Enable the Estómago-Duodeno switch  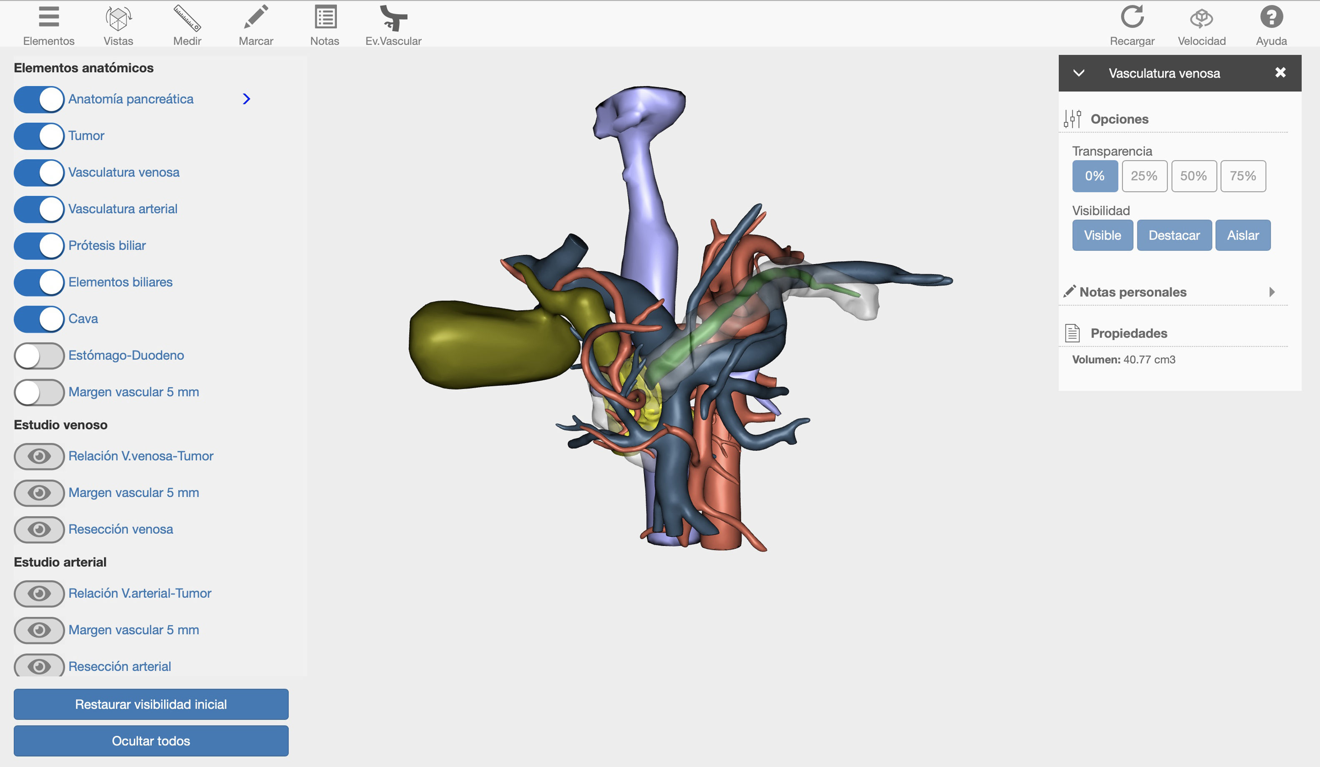(39, 356)
